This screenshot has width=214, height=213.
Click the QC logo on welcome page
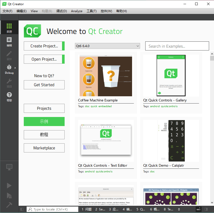pyautogui.click(x=32, y=31)
